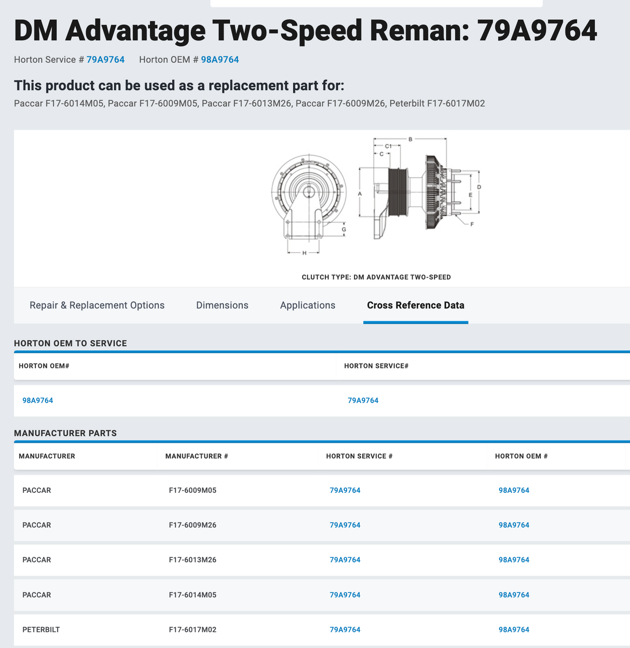Click the clutch dimension diagram image
630x648 pixels.
click(x=376, y=197)
